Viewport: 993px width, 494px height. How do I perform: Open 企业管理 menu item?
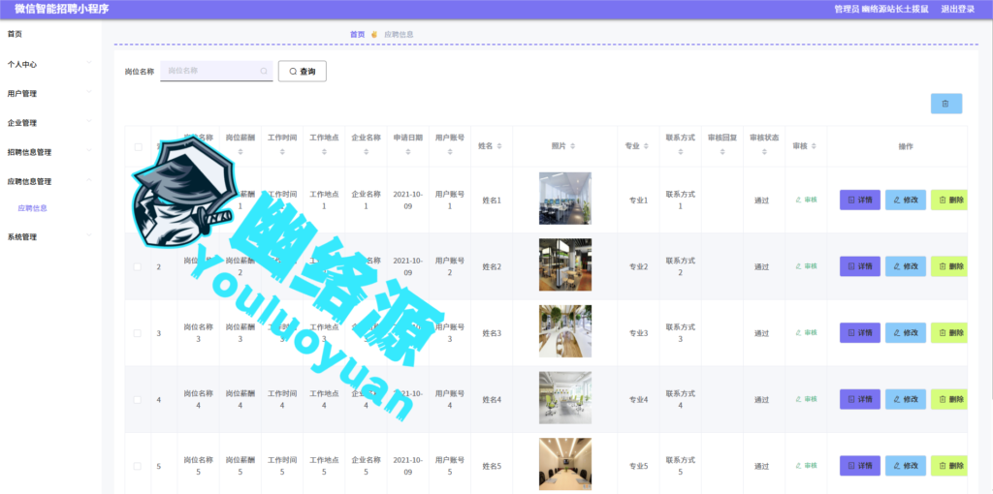point(22,123)
